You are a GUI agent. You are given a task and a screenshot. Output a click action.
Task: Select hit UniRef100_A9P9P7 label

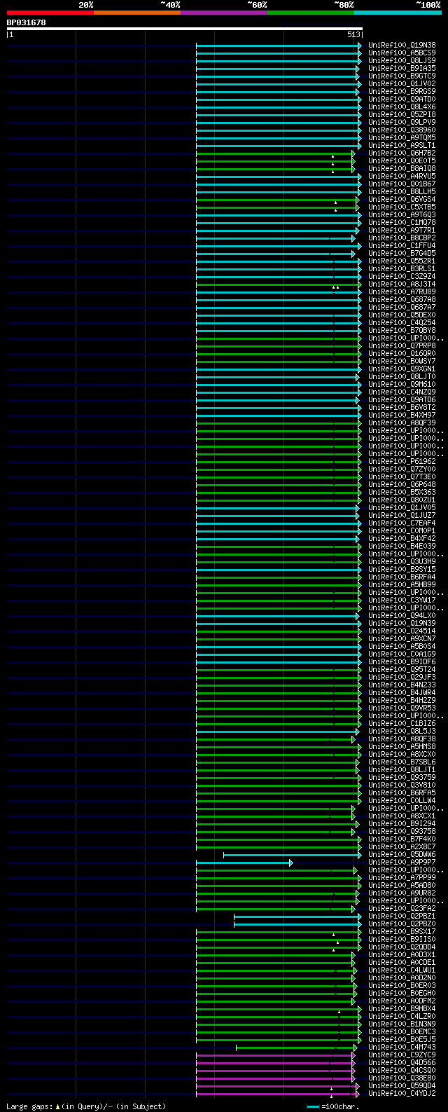(x=402, y=863)
